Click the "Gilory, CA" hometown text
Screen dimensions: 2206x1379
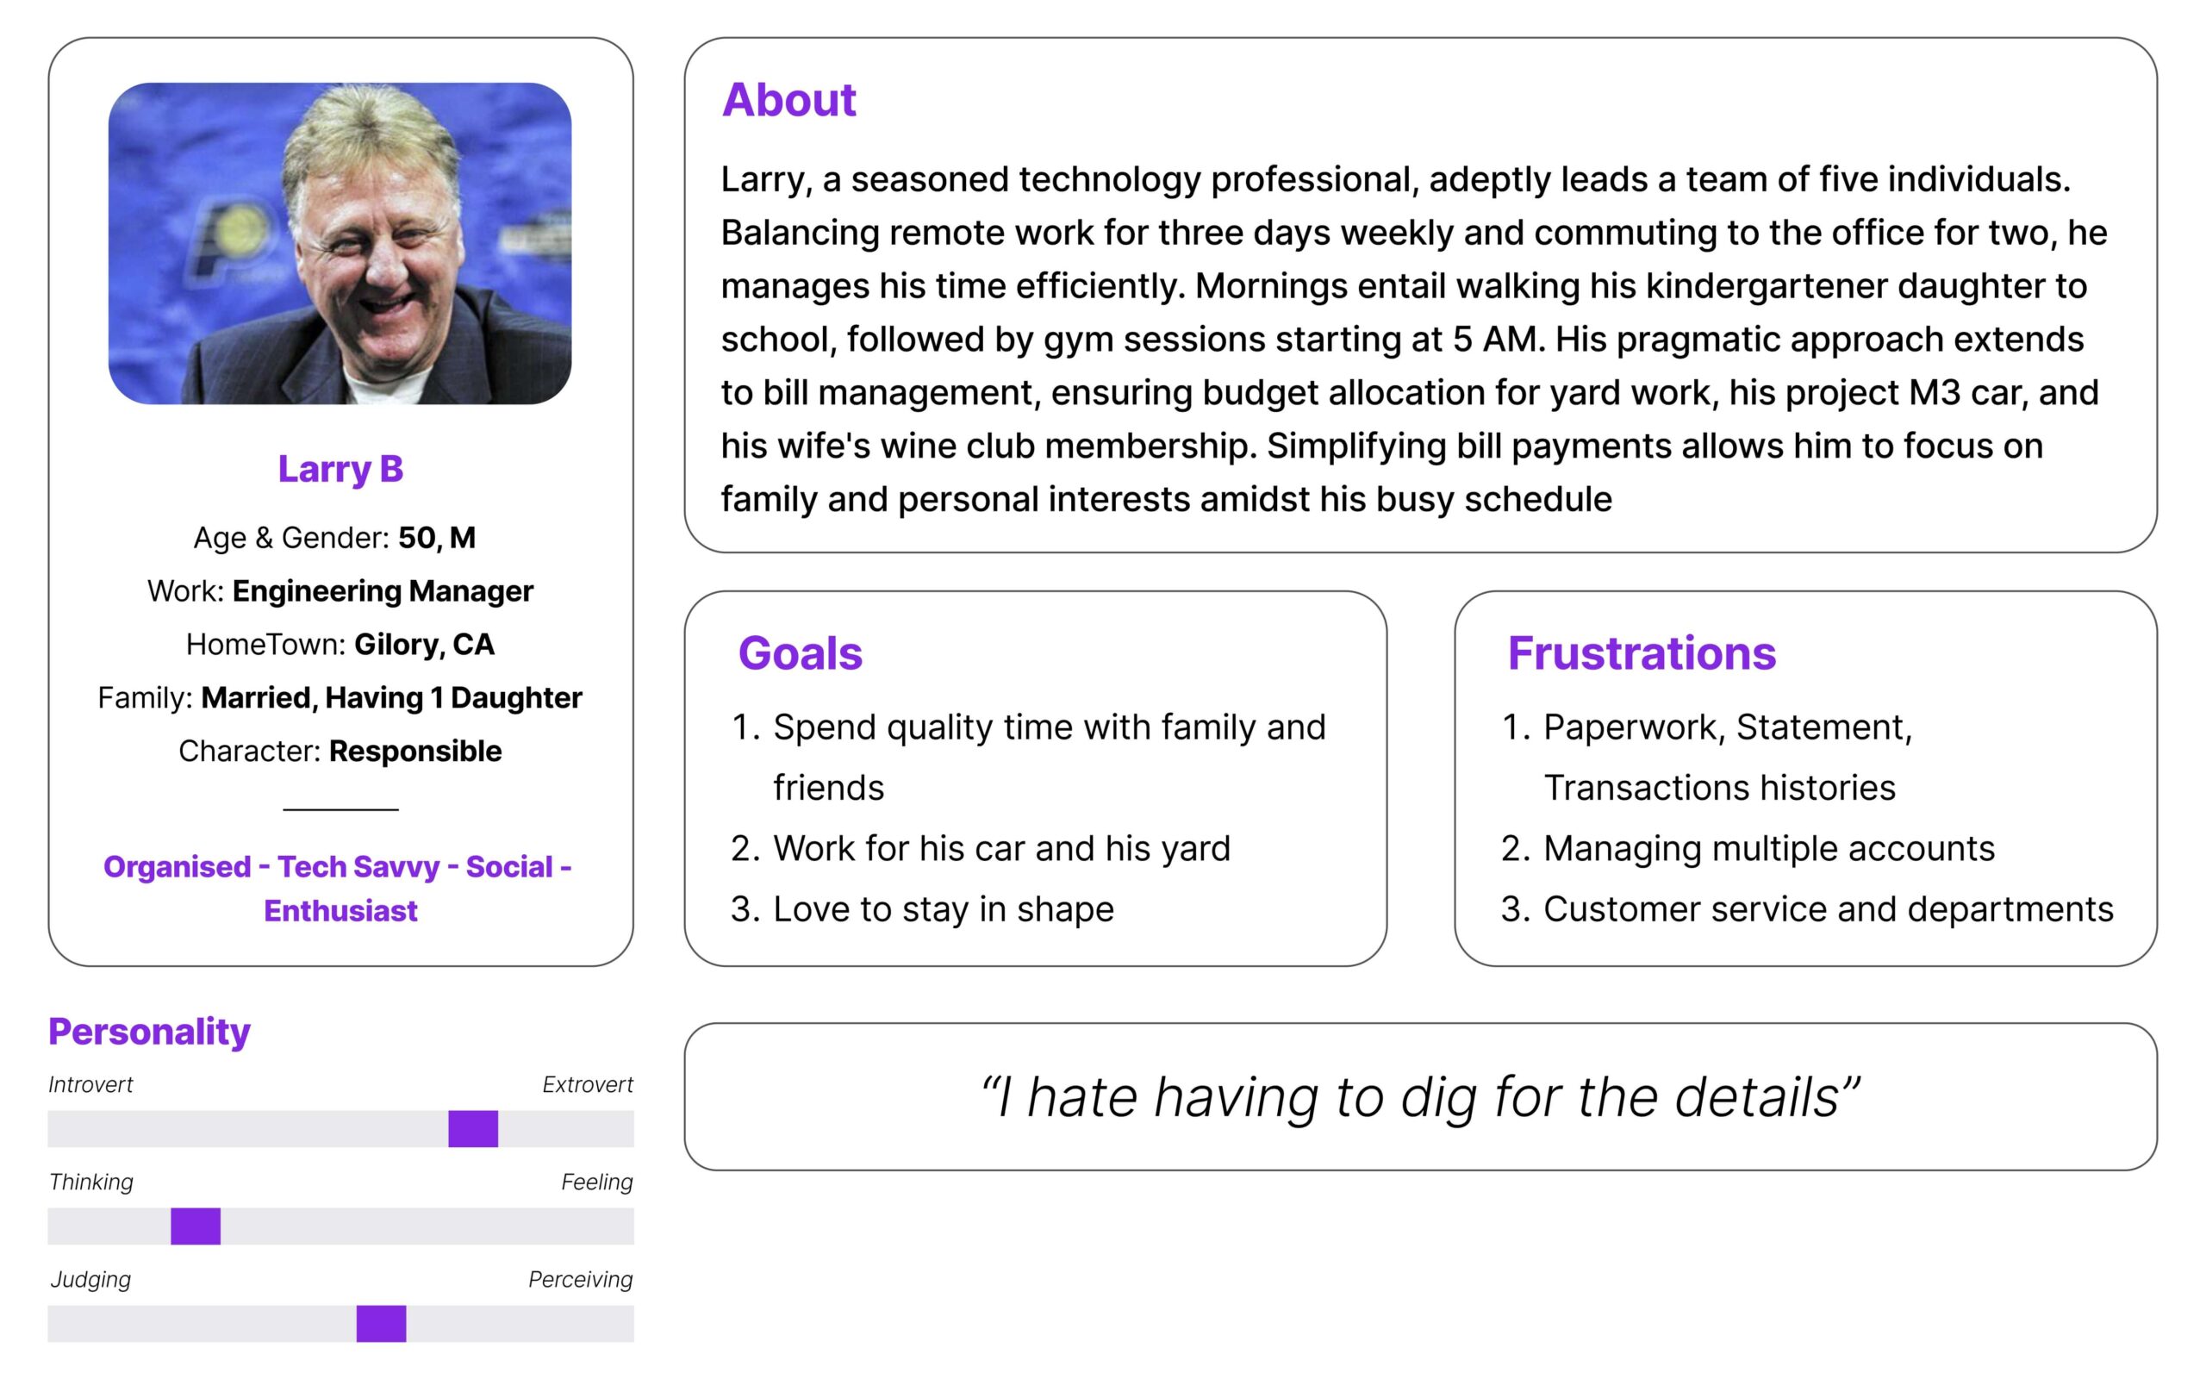(424, 645)
